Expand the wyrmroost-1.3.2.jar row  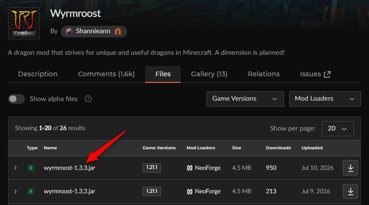[x=15, y=191]
